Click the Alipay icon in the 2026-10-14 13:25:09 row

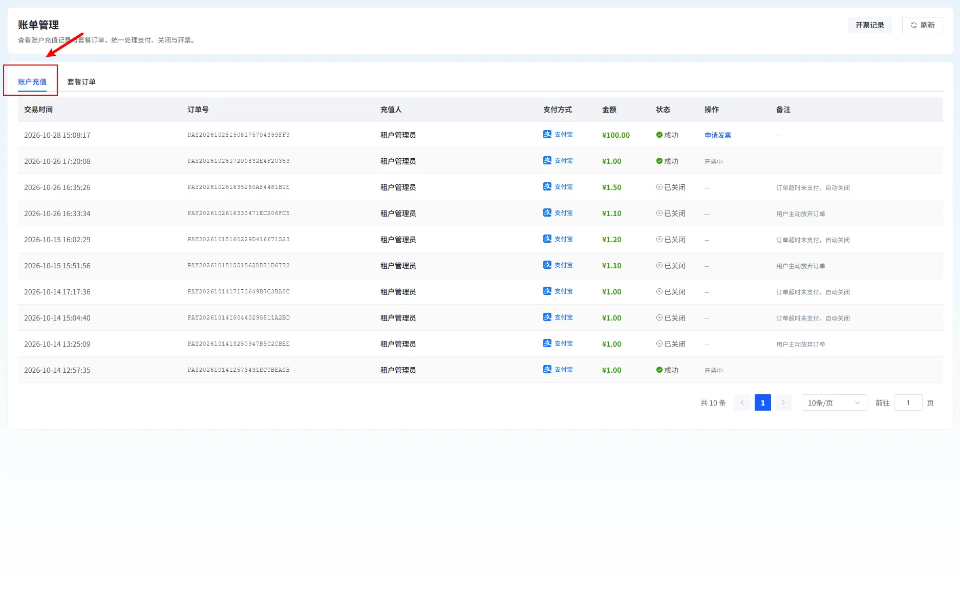tap(547, 343)
